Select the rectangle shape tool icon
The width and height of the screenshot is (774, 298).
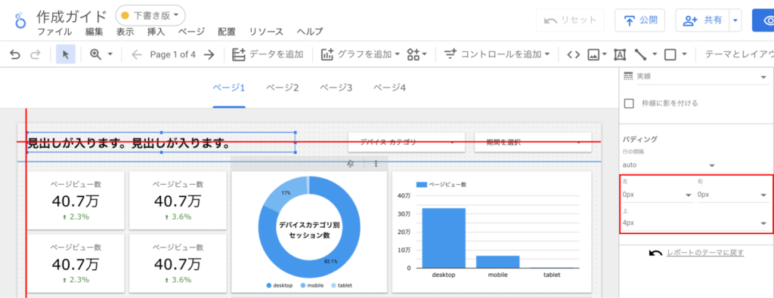point(670,54)
